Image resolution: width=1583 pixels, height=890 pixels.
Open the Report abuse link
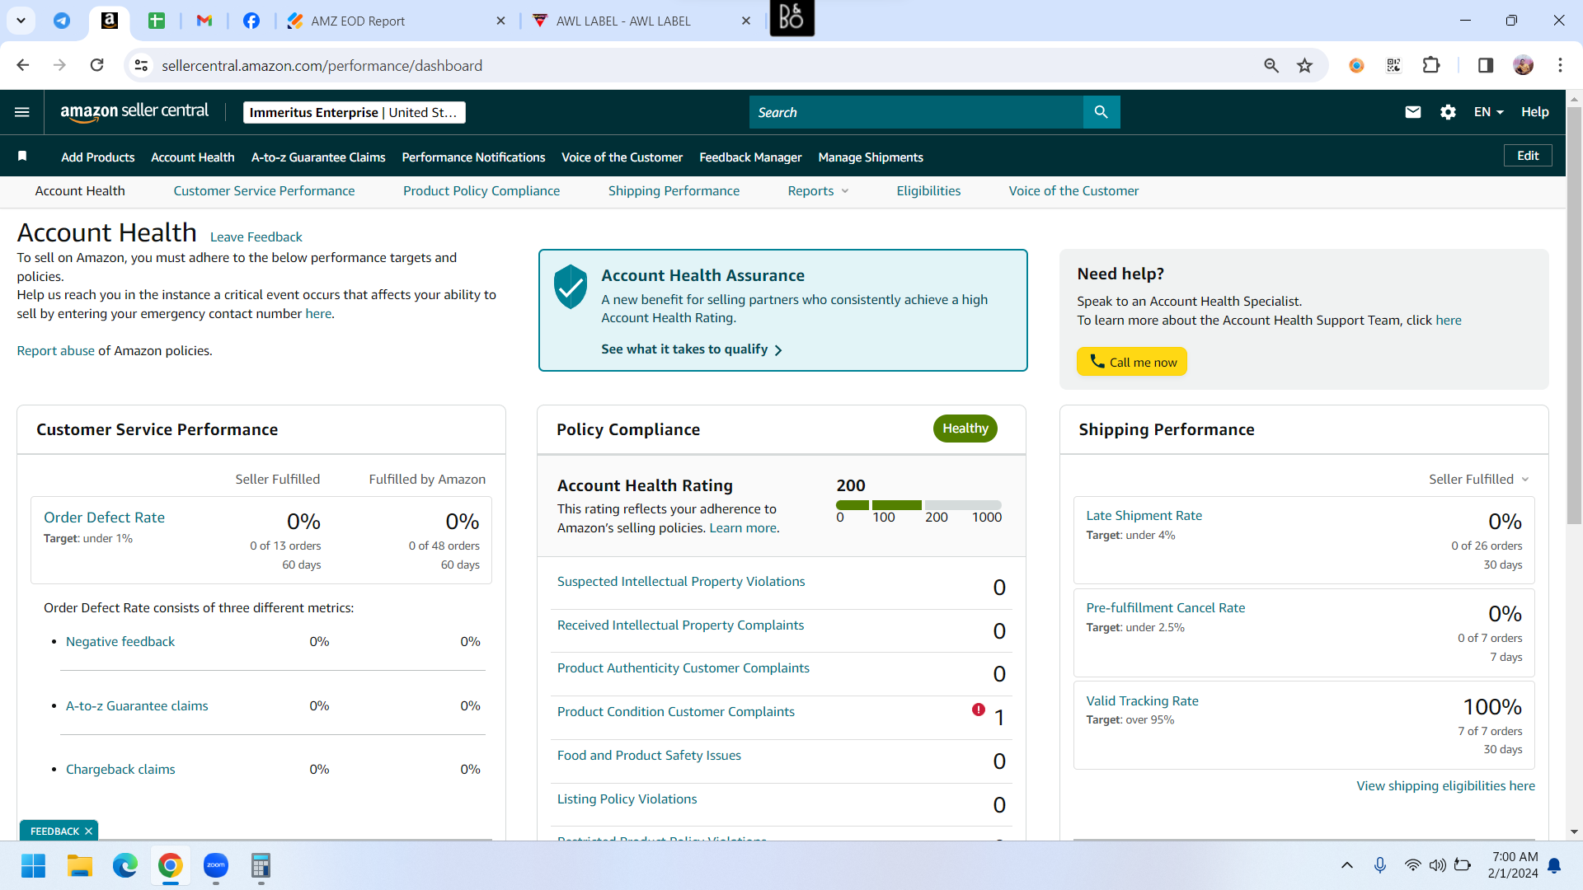(x=56, y=351)
